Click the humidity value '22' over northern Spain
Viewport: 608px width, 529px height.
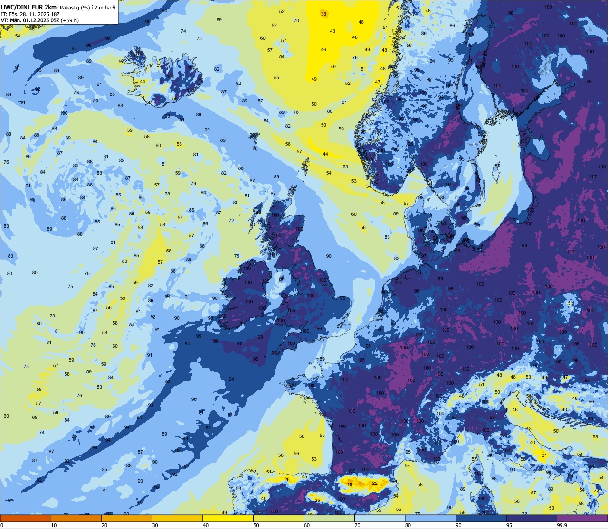point(375,483)
